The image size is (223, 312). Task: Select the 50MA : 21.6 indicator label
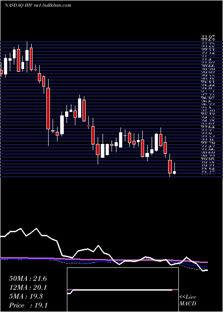point(28,279)
